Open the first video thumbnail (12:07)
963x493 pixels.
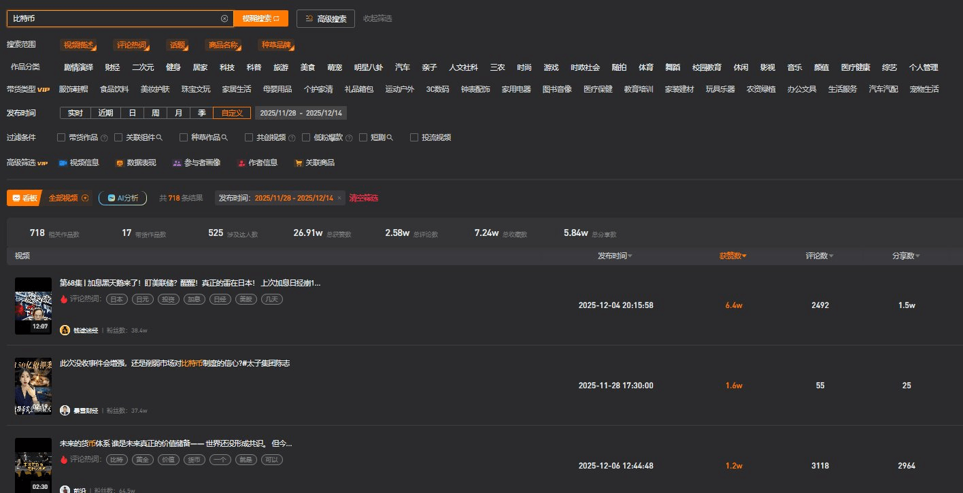tap(33, 305)
